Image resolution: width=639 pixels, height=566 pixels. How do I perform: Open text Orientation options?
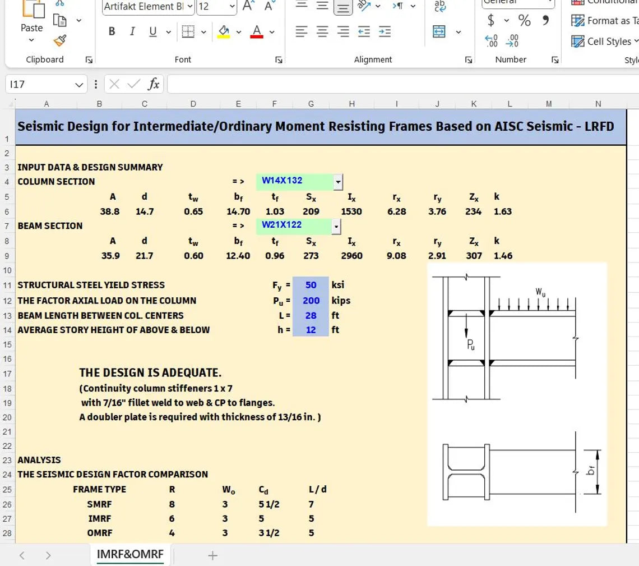pyautogui.click(x=364, y=6)
